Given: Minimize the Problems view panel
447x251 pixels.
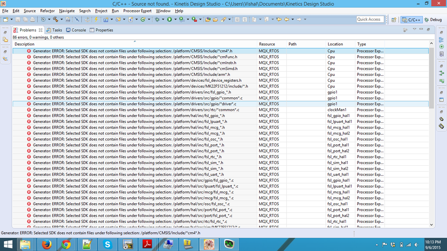Looking at the screenshot, I should 421,29.
